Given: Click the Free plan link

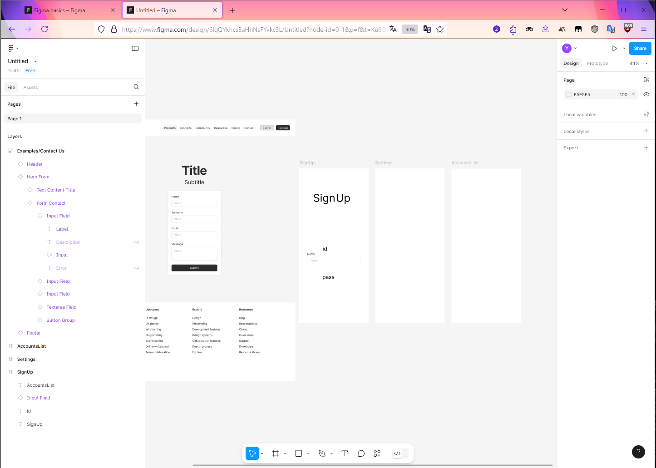Looking at the screenshot, I should pyautogui.click(x=30, y=71).
